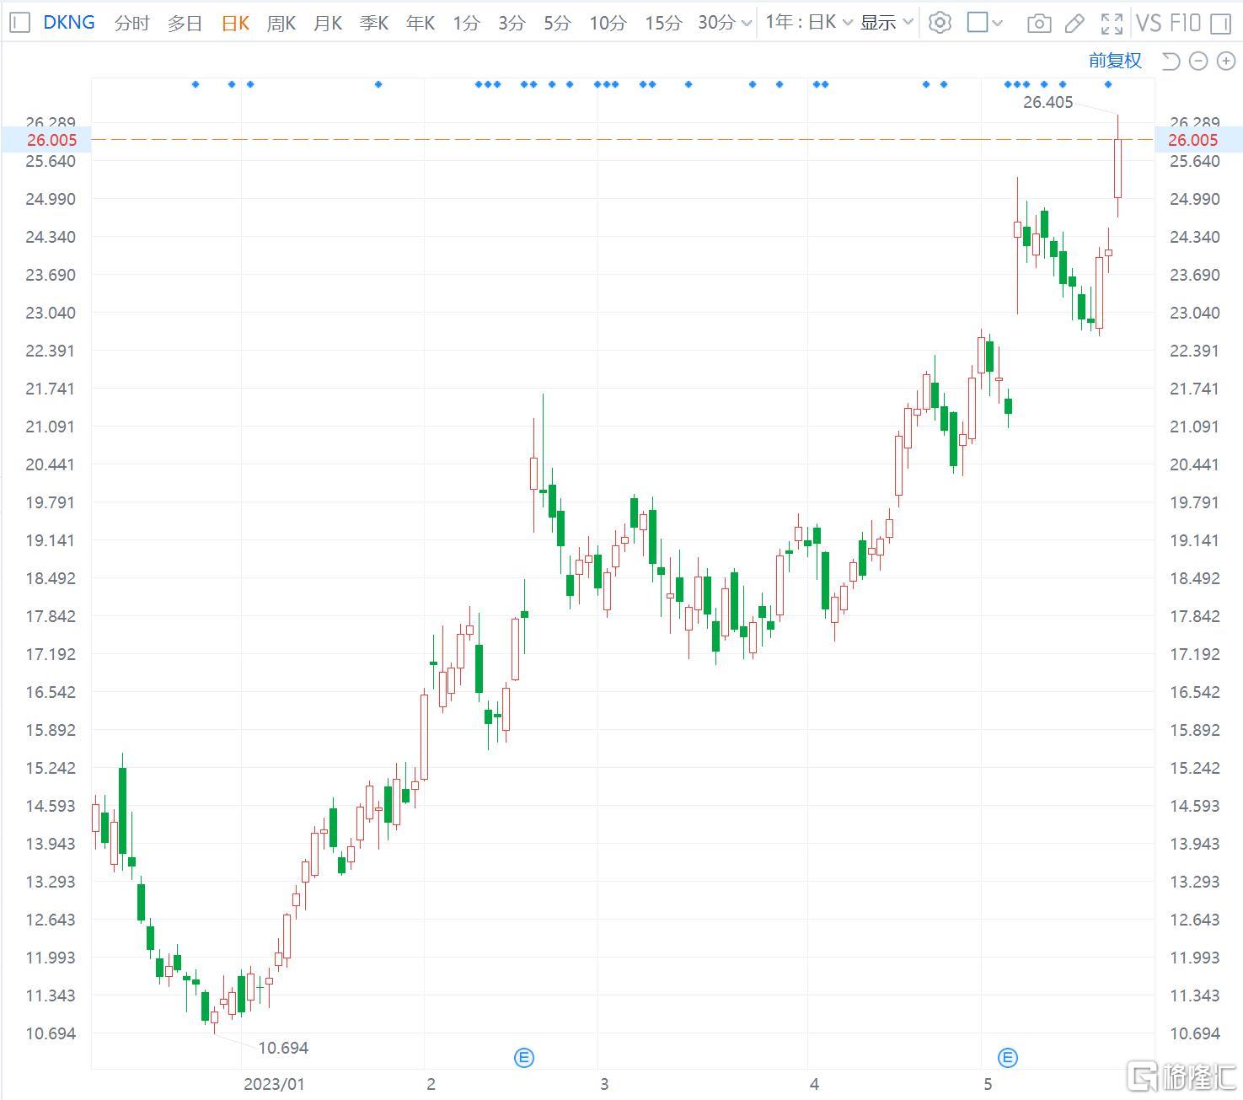Click the 24.990 left axis price label
Viewport: 1243px width, 1100px height.
coord(51,199)
